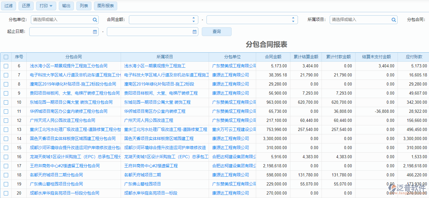
Task: Click the increment arrow on first 合同金额 field
Action: pos(194,18)
